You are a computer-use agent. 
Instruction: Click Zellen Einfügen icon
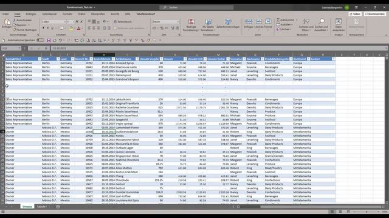[249, 22]
